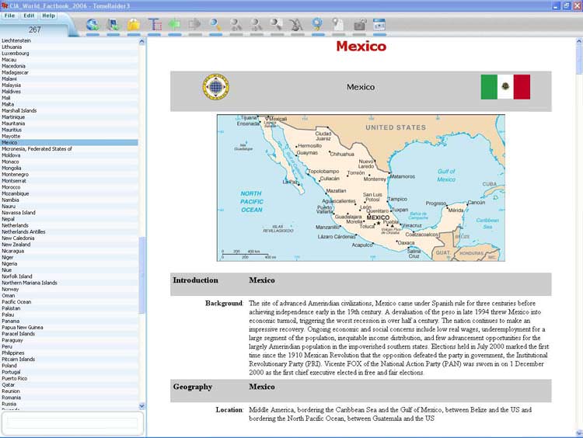
Task: Click the document pane scroll-up arrow
Action: (579, 42)
